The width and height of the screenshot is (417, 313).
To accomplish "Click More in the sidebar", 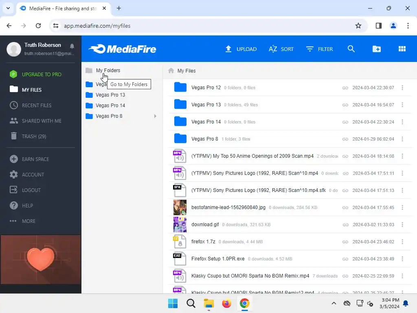I will pos(23,221).
